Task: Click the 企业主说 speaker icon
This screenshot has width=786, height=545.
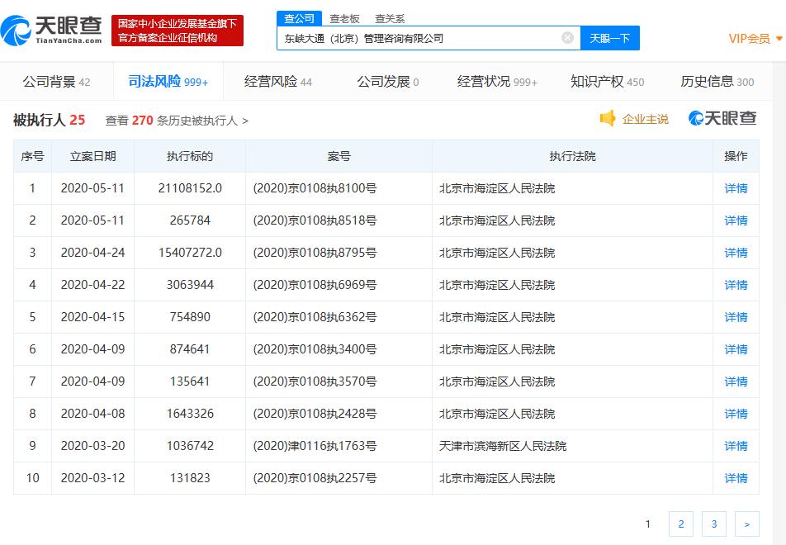Action: click(608, 119)
